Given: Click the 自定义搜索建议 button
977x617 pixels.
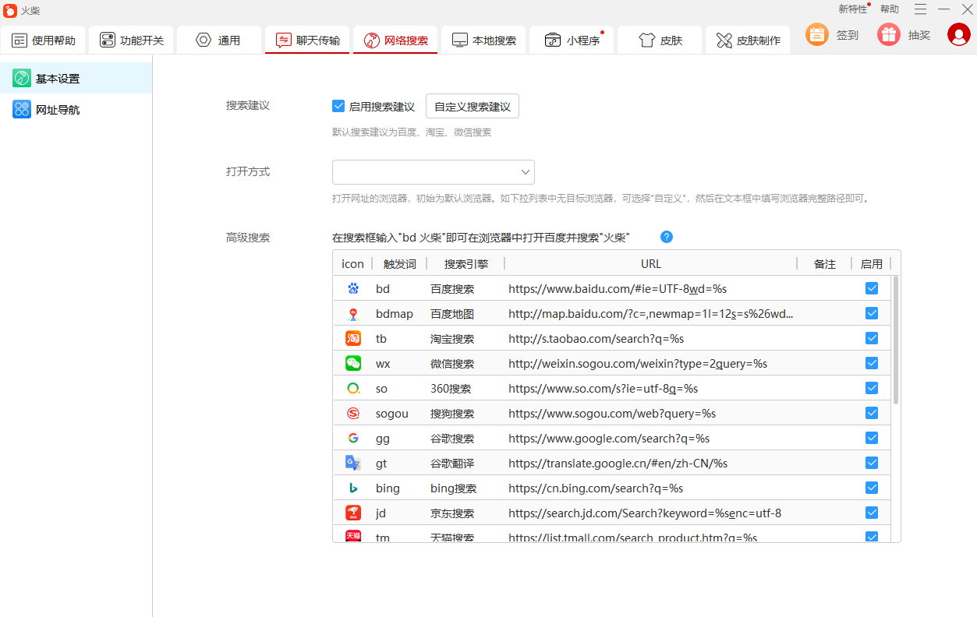Looking at the screenshot, I should [473, 107].
